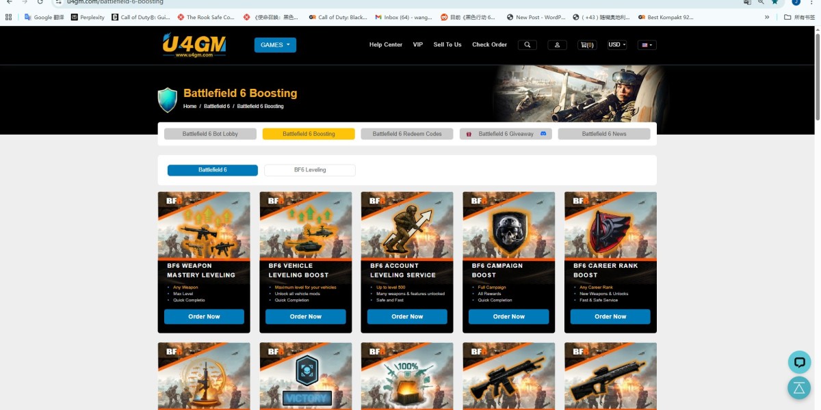This screenshot has height=410, width=821.
Task: Open the search icon in the header
Action: tap(527, 44)
